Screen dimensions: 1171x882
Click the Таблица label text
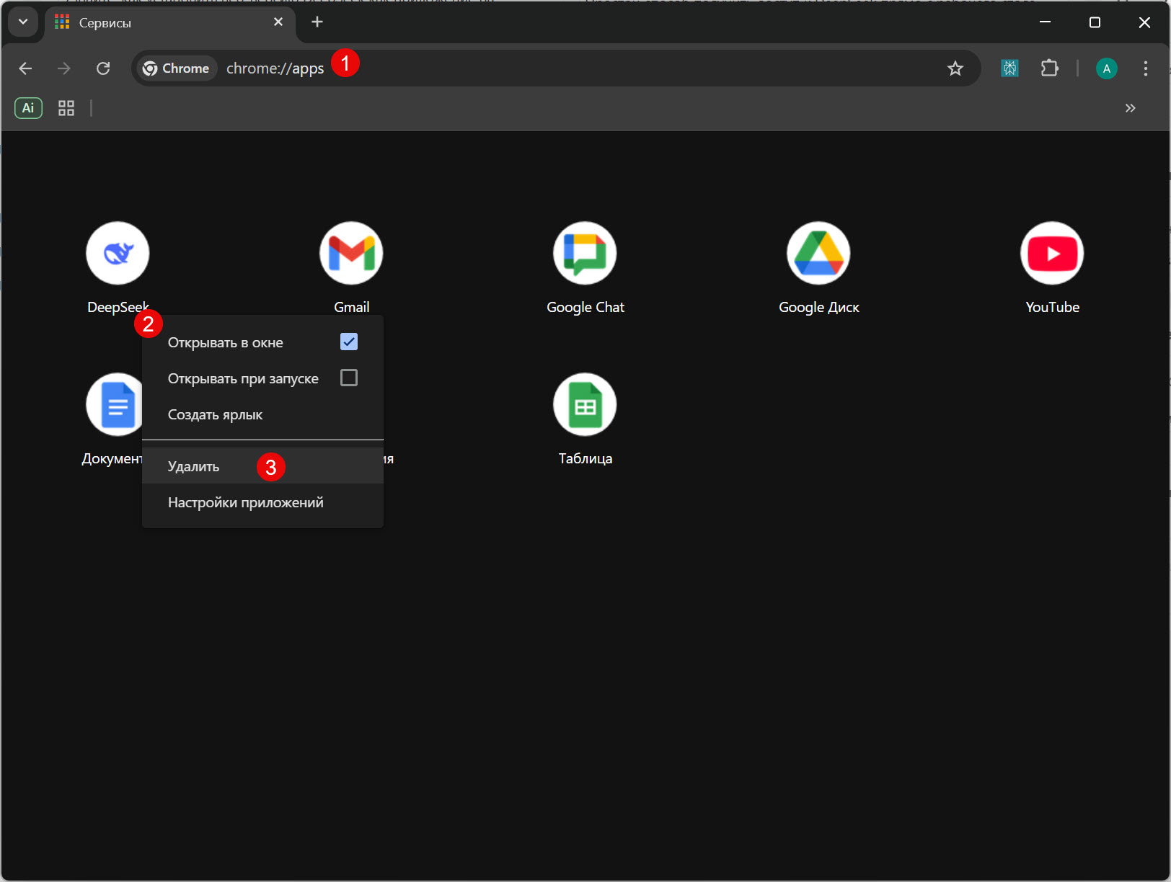click(x=585, y=458)
